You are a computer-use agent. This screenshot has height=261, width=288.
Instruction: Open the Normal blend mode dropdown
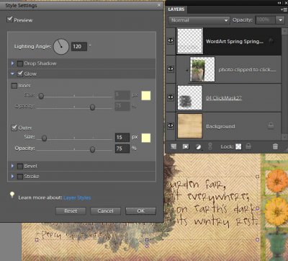[x=199, y=20]
